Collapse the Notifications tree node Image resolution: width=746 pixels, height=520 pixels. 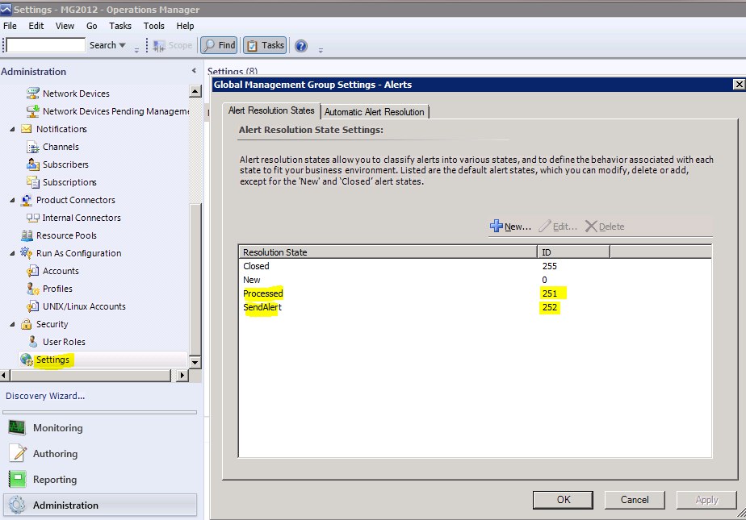[12, 129]
